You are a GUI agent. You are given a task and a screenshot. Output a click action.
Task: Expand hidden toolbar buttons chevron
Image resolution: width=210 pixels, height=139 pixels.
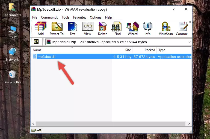tap(190, 22)
